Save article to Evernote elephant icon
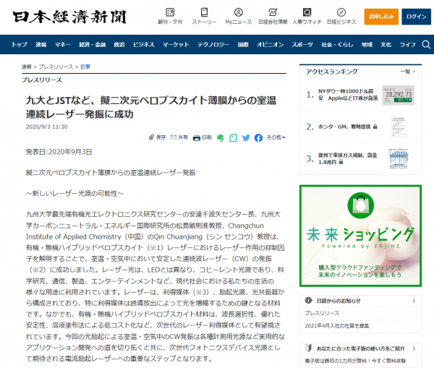This screenshot has width=434, height=368. pyautogui.click(x=220, y=137)
